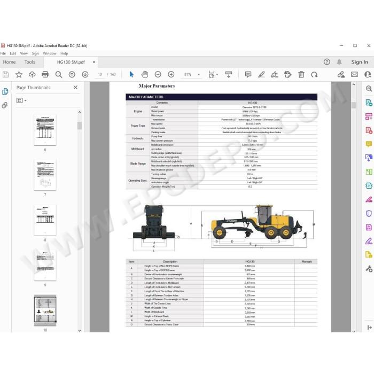This screenshot has width=374, height=374.
Task: Add a comment sticky note
Action: pyautogui.click(x=248, y=75)
